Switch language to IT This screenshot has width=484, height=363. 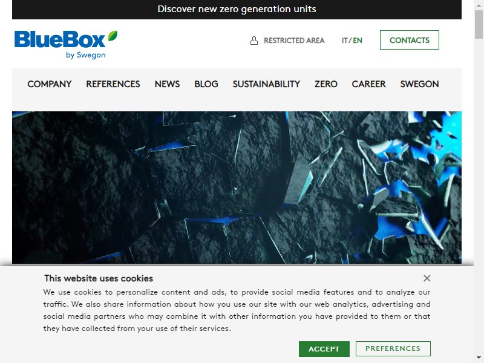click(x=345, y=41)
